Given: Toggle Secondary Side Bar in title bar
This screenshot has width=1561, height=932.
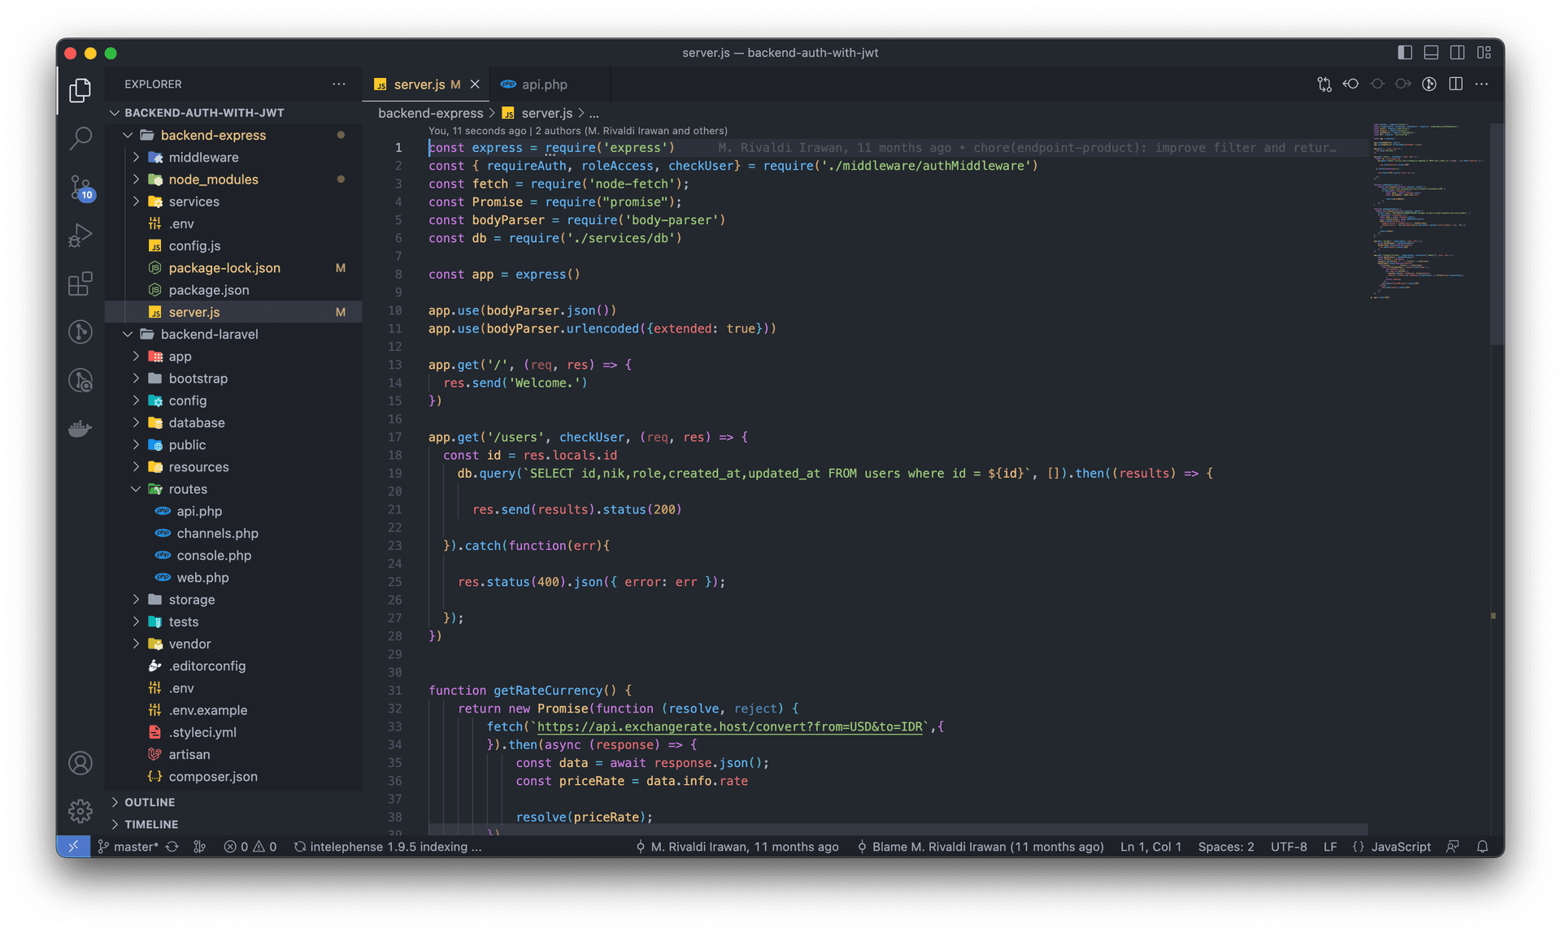Looking at the screenshot, I should 1457,53.
